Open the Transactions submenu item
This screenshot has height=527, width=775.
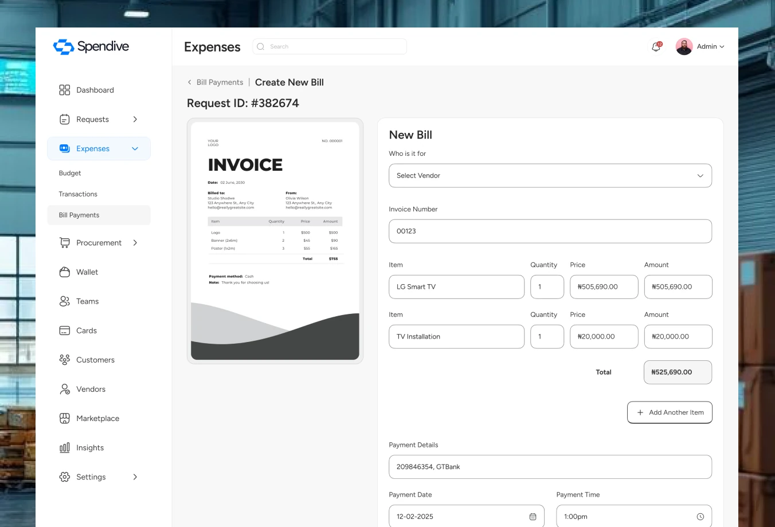tap(78, 194)
